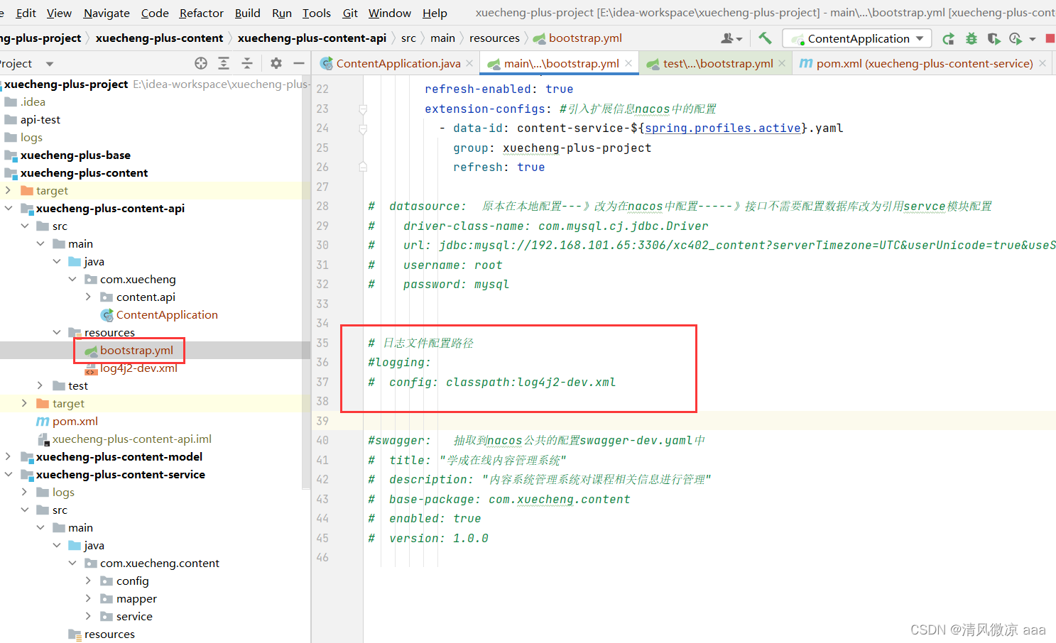Collapse the xuecheng-plus-content-api module
Viewport: 1056px width, 643px height.
pyautogui.click(x=8, y=208)
